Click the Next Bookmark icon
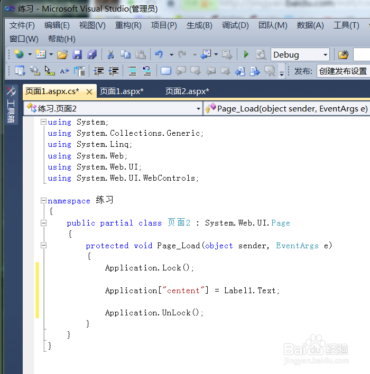370x374 pixels. (x=196, y=71)
